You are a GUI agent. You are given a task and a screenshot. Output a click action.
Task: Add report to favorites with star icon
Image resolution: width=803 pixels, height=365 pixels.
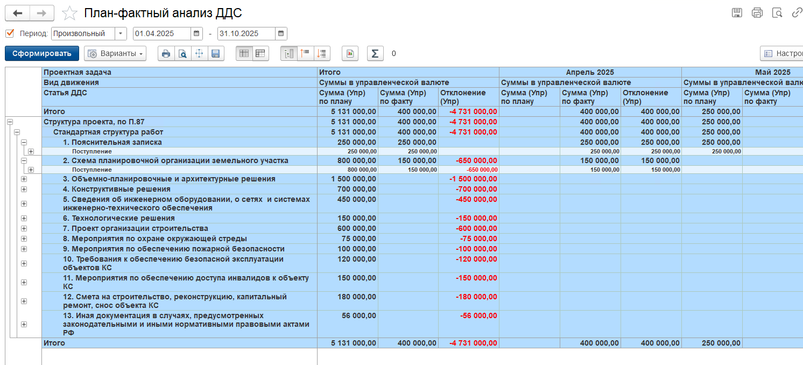point(69,13)
